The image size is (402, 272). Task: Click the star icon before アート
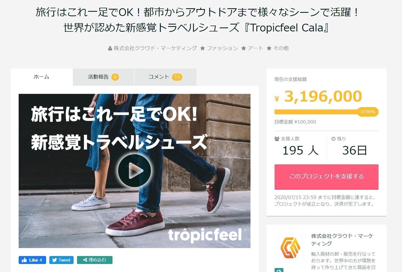[x=243, y=48]
